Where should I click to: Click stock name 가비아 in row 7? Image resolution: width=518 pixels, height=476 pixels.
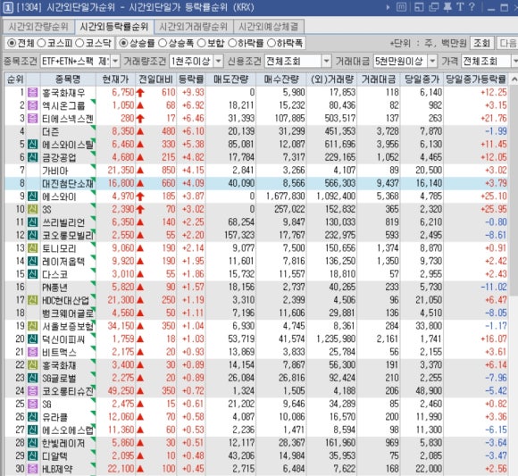pos(54,171)
